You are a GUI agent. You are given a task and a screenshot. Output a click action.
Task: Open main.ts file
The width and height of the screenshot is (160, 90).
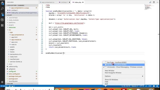click(14, 44)
